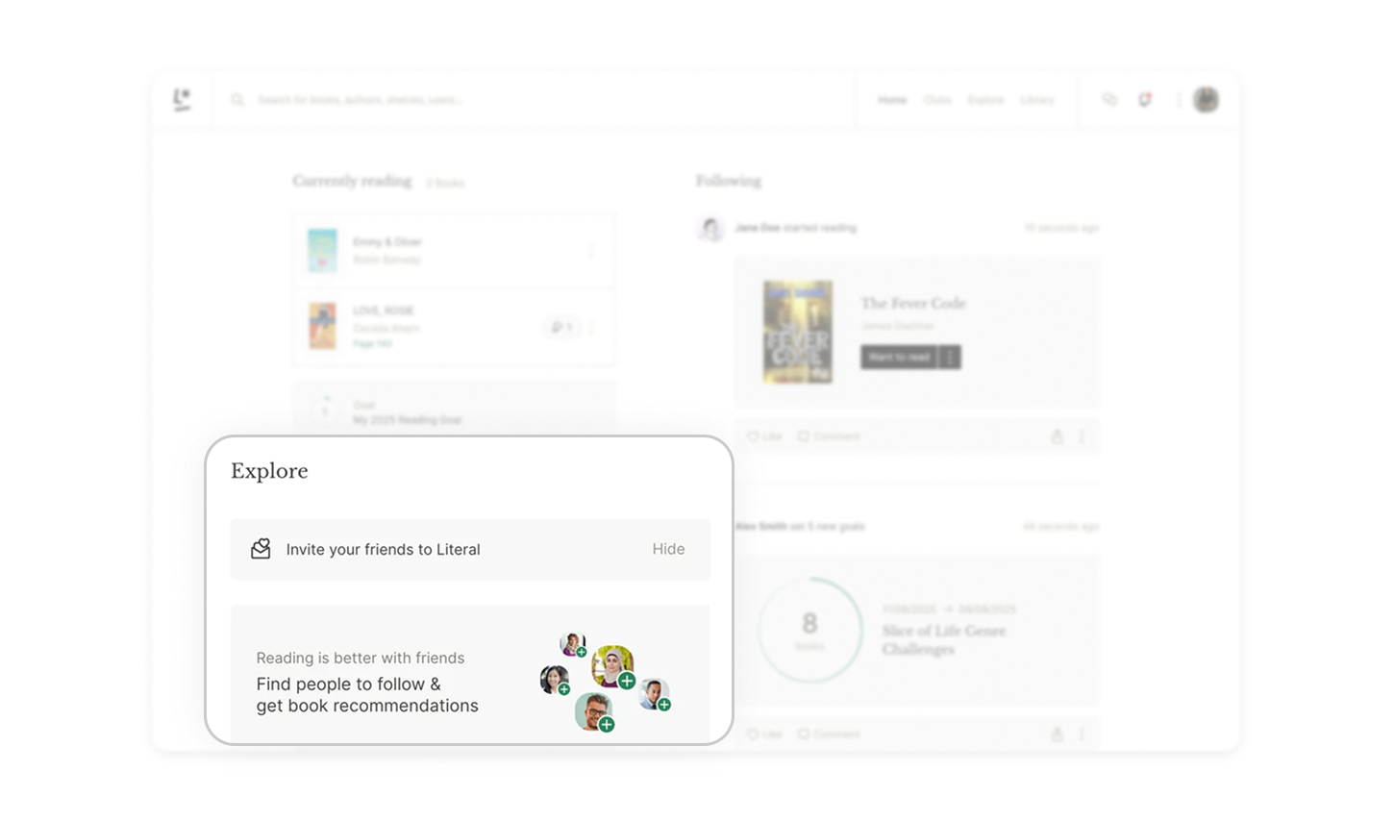Image resolution: width=1394 pixels, height=821 pixels.
Task: Open notifications via the bell icon
Action: coord(1145,99)
